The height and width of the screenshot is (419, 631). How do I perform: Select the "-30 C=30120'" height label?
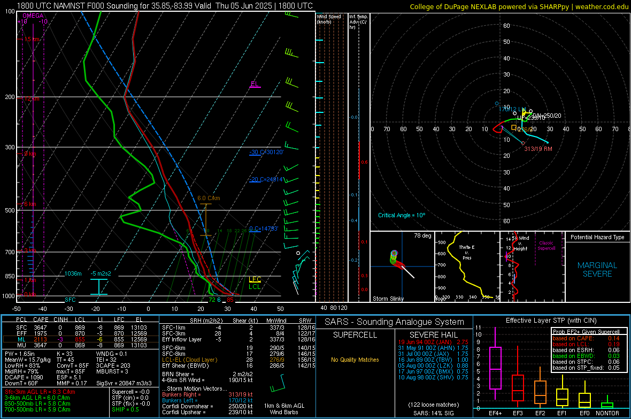click(266, 152)
